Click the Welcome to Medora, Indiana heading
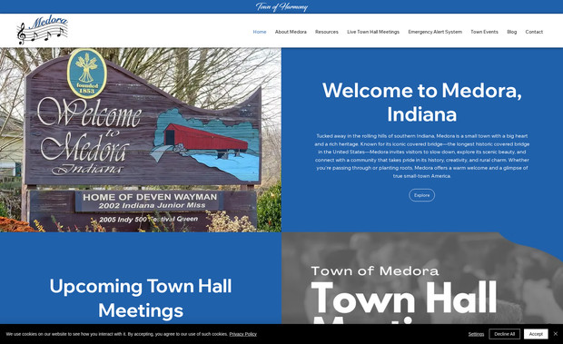This screenshot has height=344, width=563. pos(422,103)
